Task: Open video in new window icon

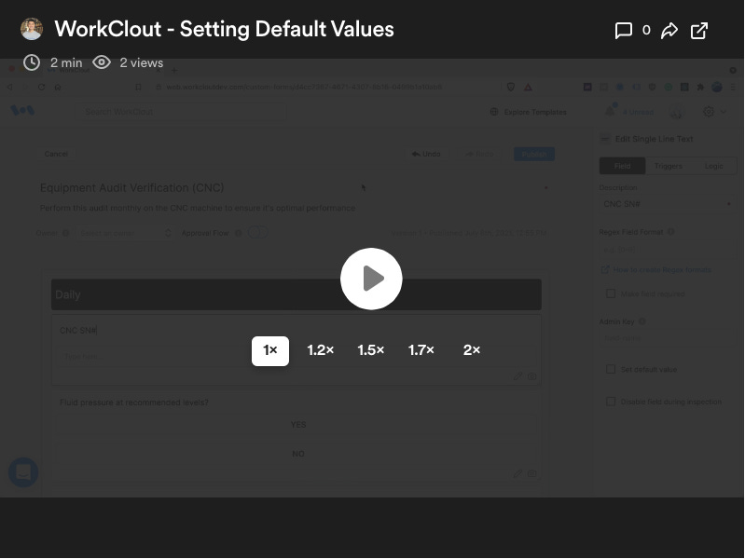Action: (x=699, y=31)
